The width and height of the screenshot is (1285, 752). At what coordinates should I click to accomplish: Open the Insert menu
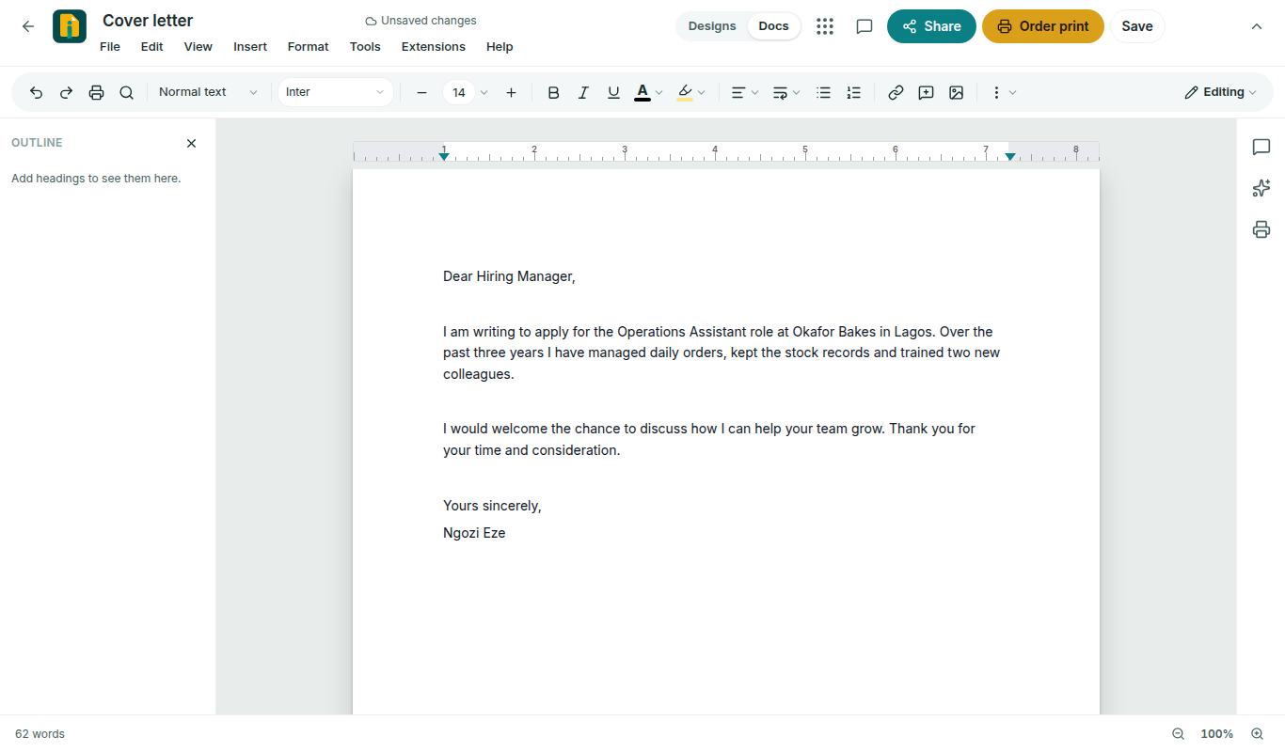250,47
